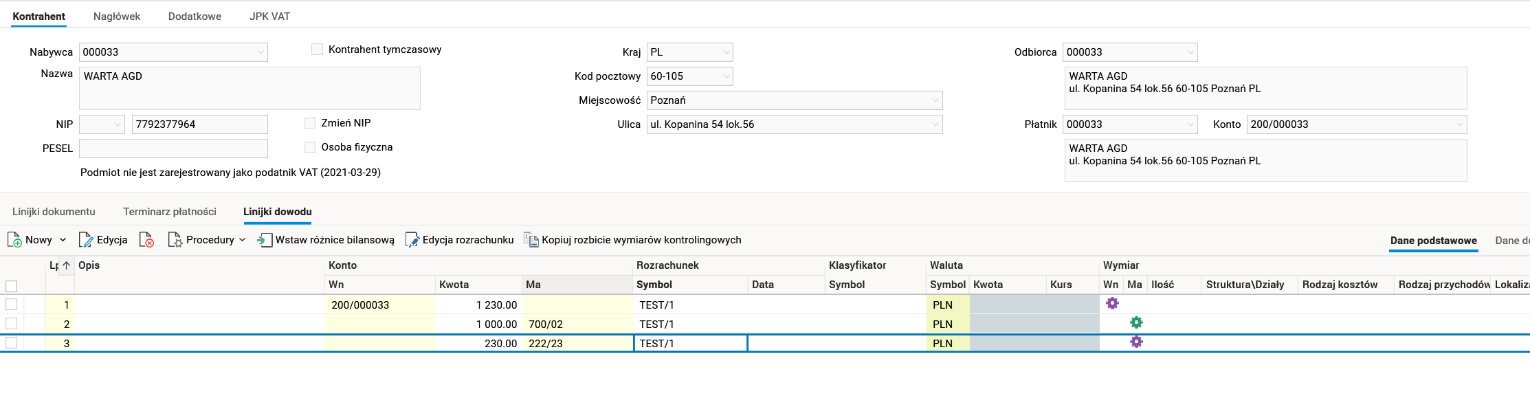Select the Dane podstawowe view
The width and height of the screenshot is (1530, 396).
point(1433,241)
